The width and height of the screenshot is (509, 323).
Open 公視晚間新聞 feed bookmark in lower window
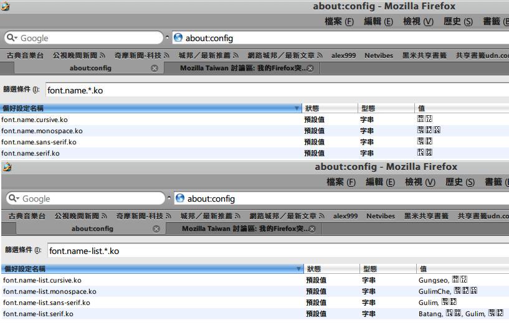81,216
